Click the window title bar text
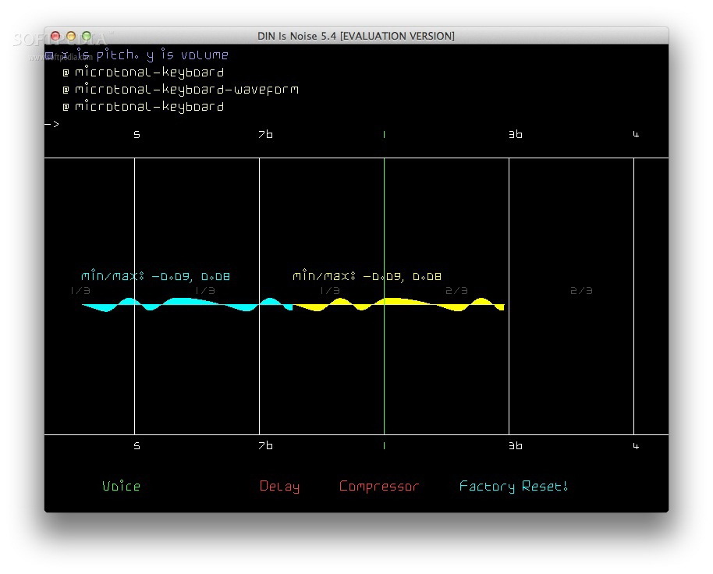The image size is (713, 574). pyautogui.click(x=356, y=36)
